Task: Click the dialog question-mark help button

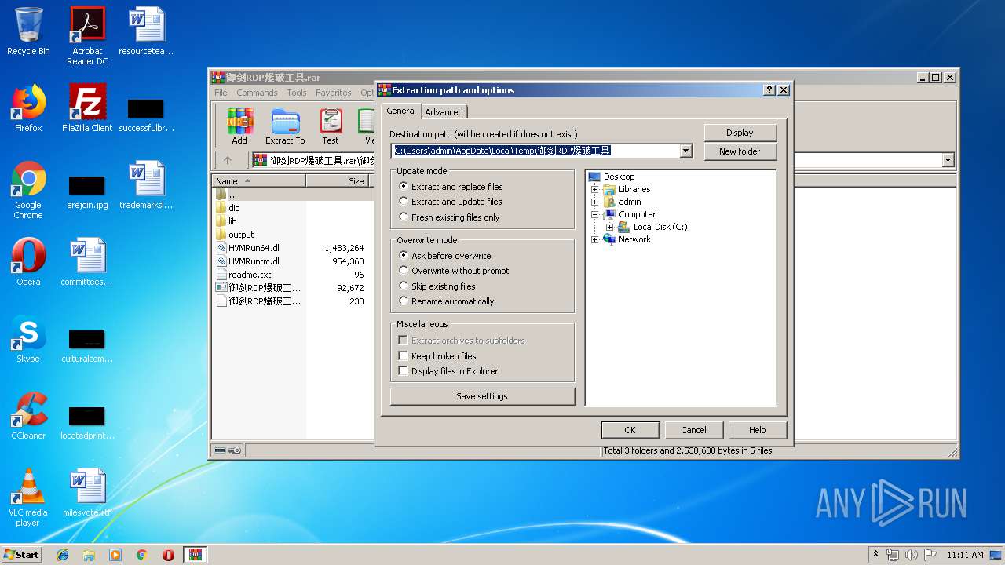Action: 769,90
